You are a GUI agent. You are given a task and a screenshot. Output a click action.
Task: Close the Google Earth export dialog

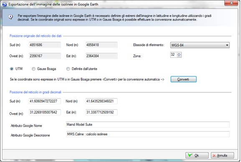231,3
